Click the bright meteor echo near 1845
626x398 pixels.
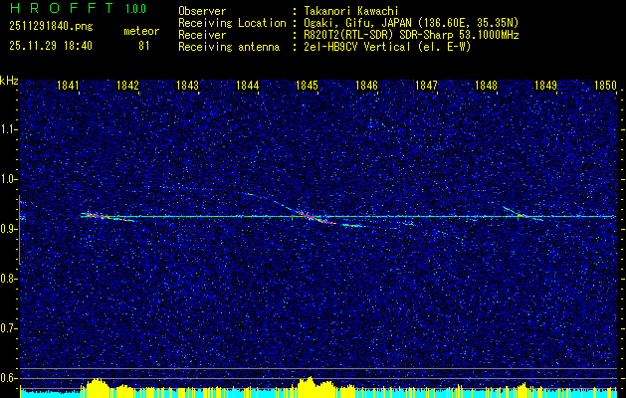click(312, 216)
